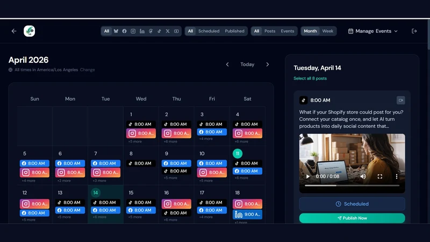Enter fullscreen on preview video
Screen dimensions: 430x242
[x=380, y=176]
